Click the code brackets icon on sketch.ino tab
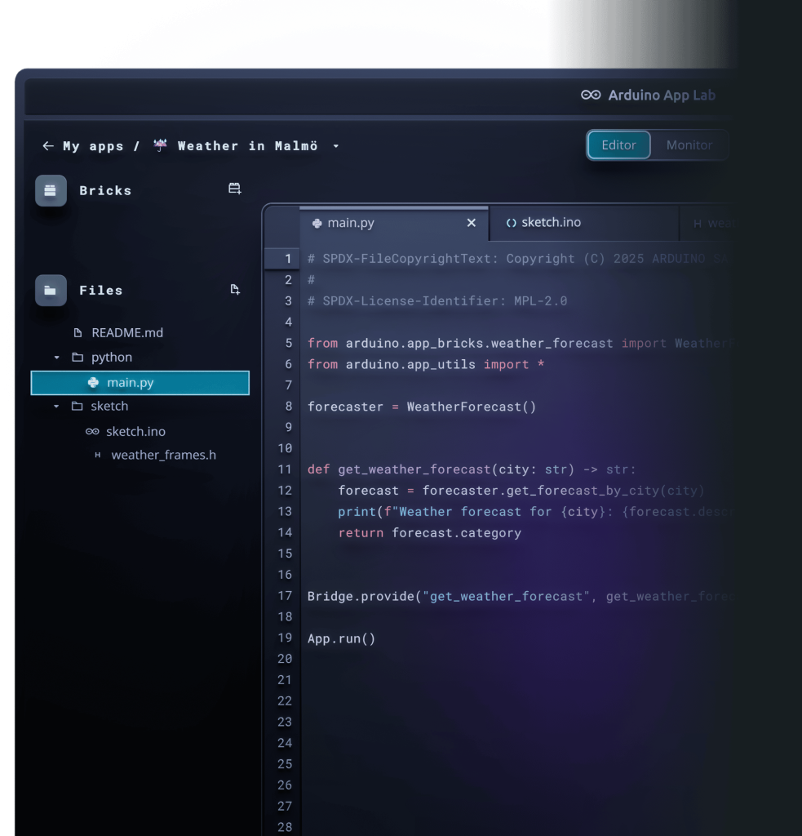Screen dimensions: 802x836 [x=510, y=222]
